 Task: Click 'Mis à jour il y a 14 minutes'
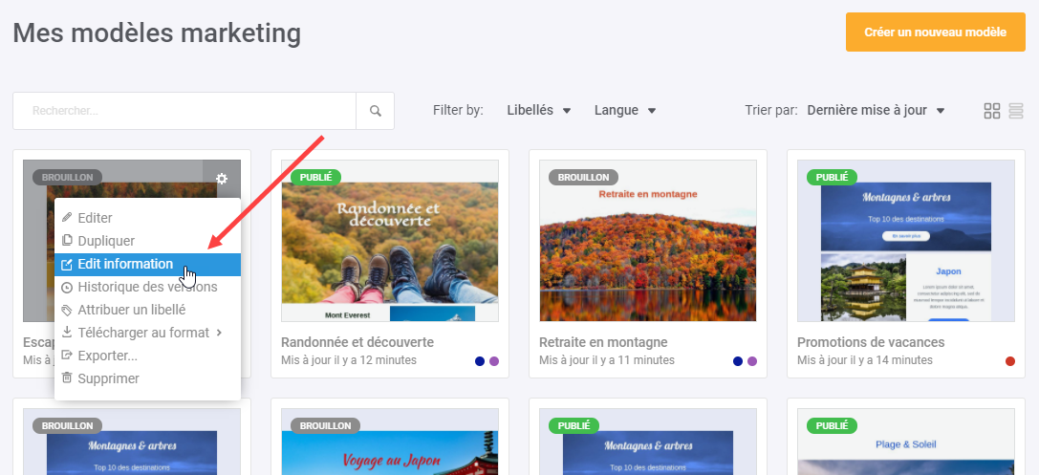(865, 360)
